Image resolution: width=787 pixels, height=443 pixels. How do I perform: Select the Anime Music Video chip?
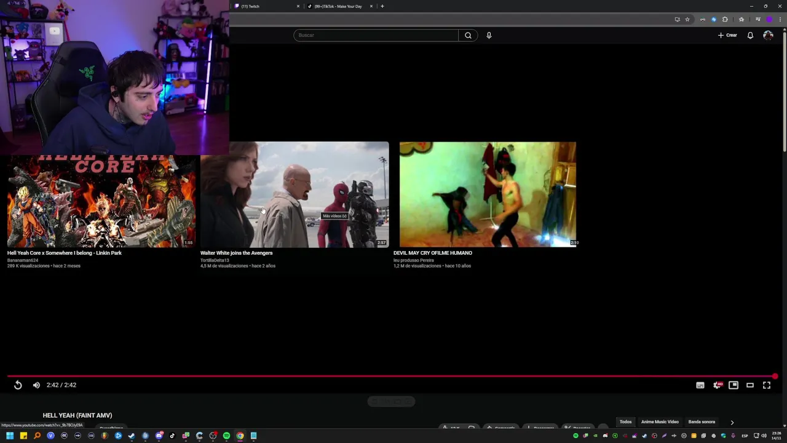click(x=660, y=422)
